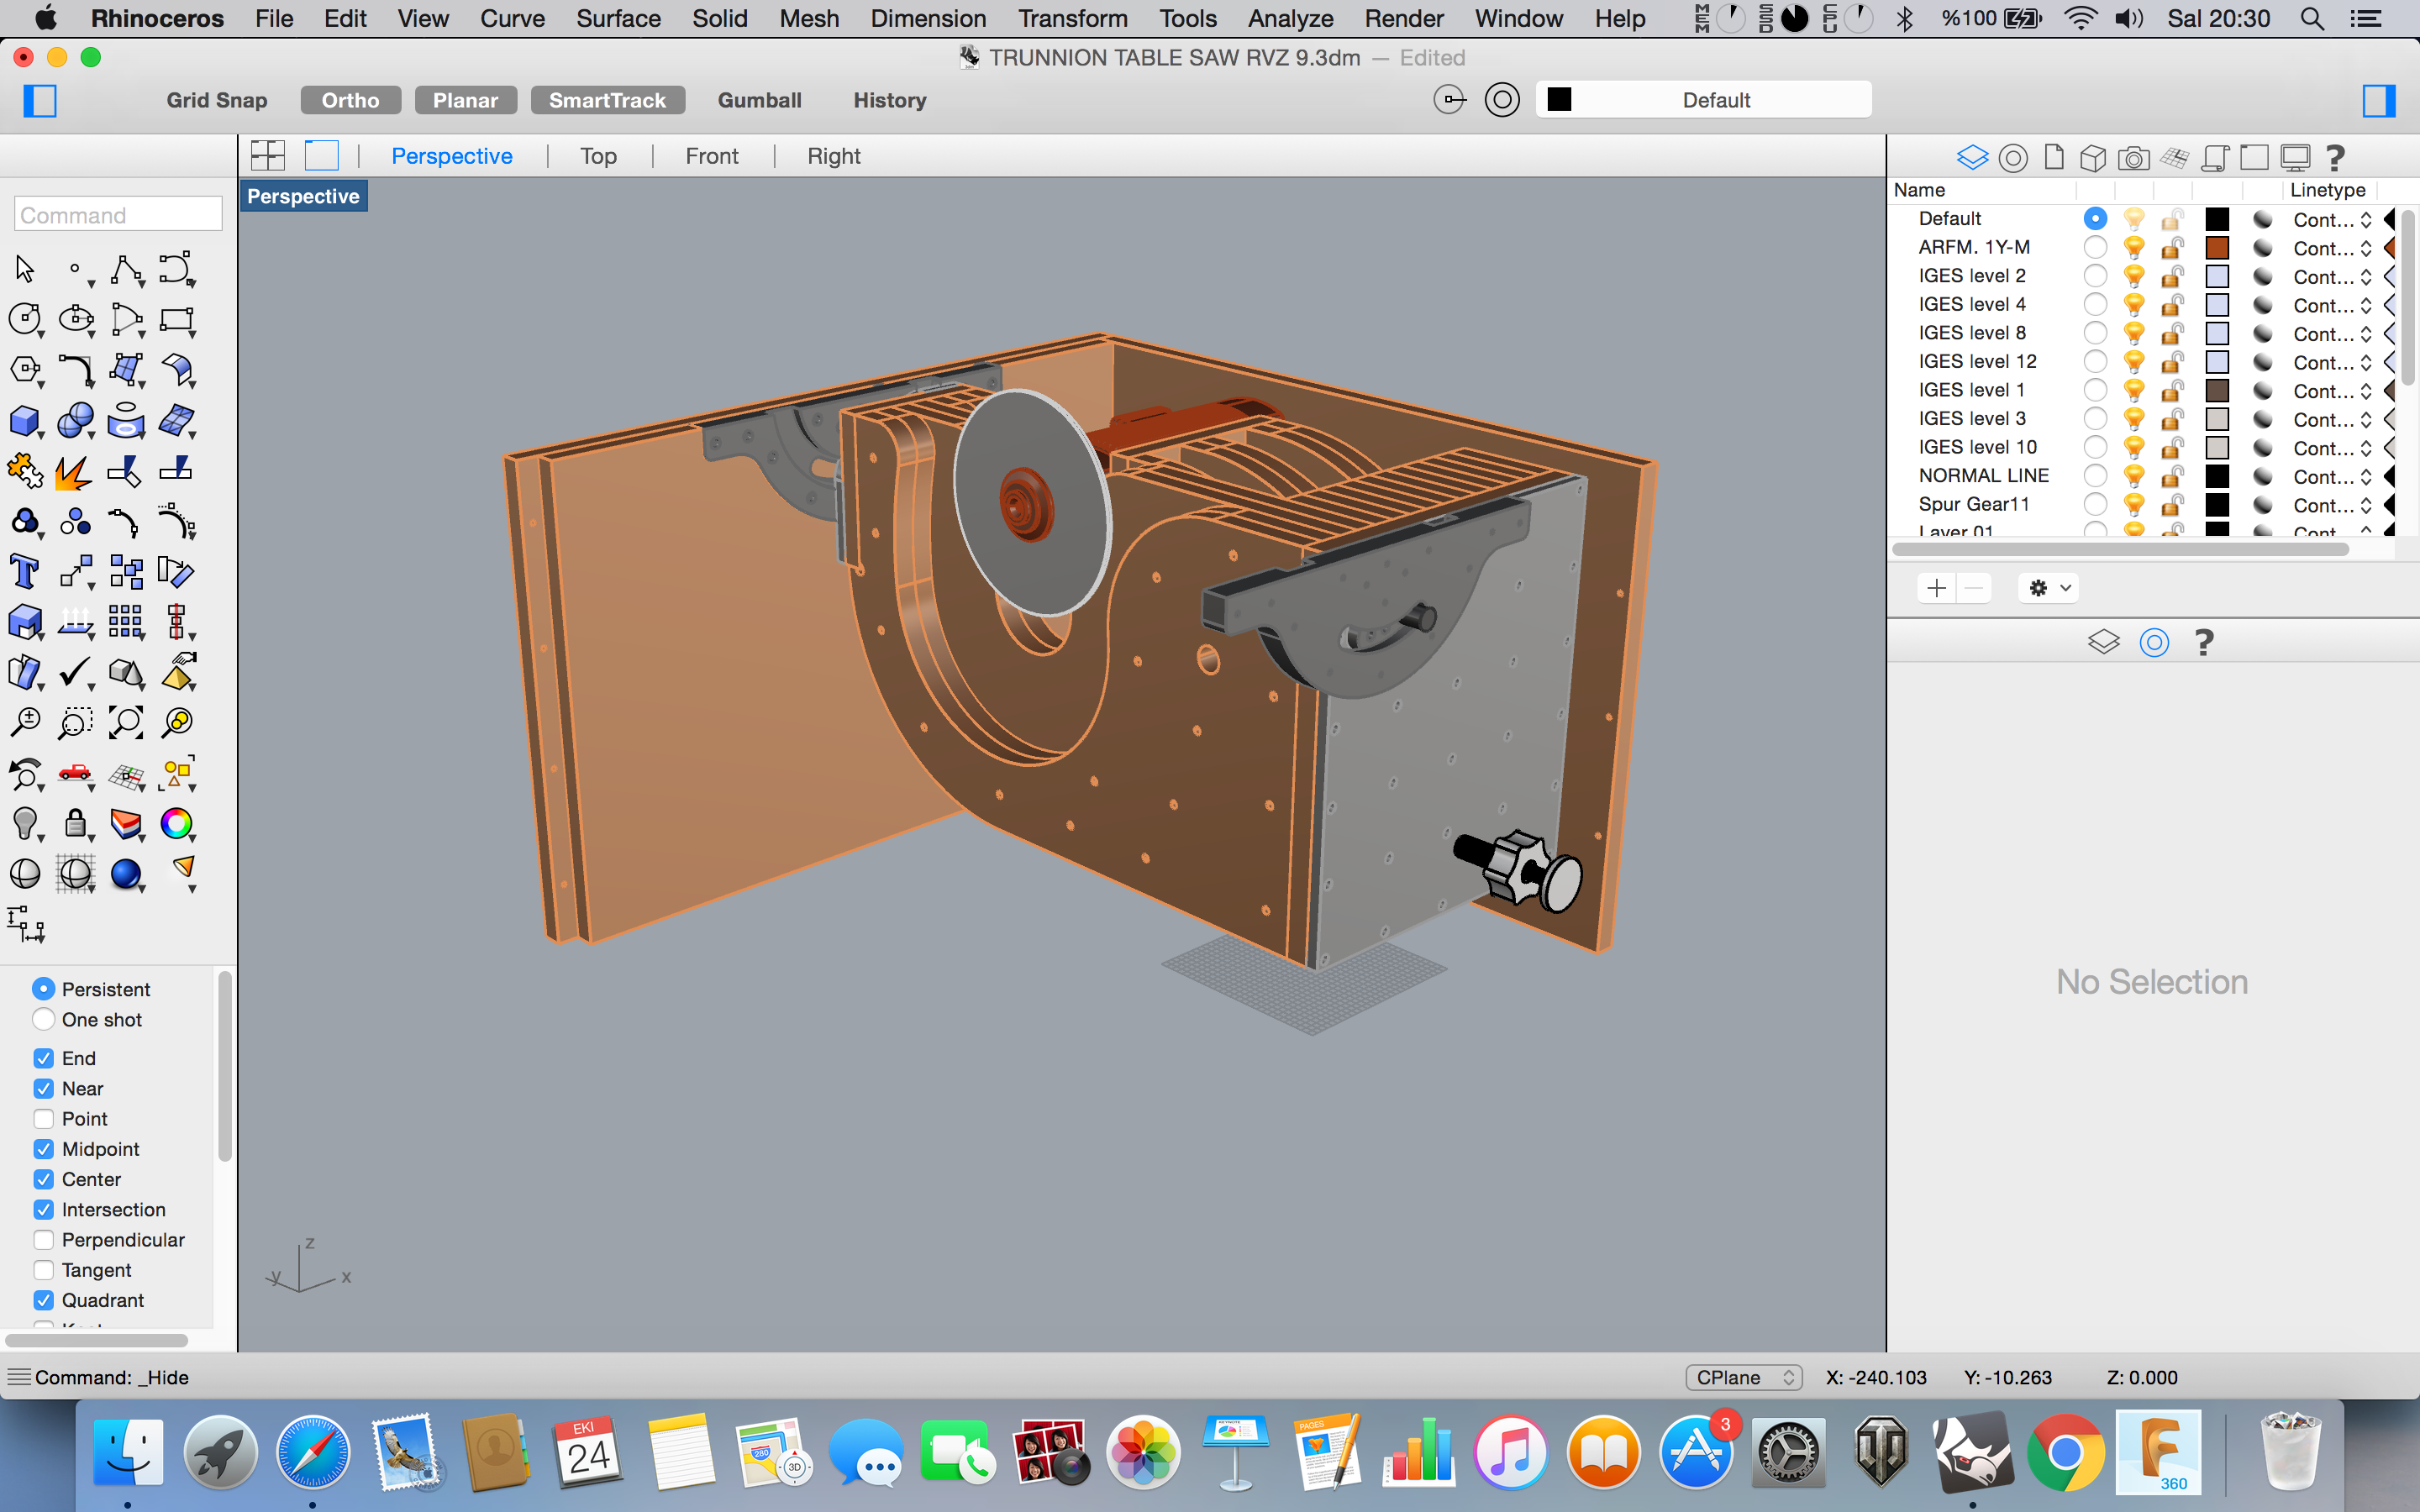2420x1512 pixels.
Task: Disable the End object snap
Action: [43, 1058]
